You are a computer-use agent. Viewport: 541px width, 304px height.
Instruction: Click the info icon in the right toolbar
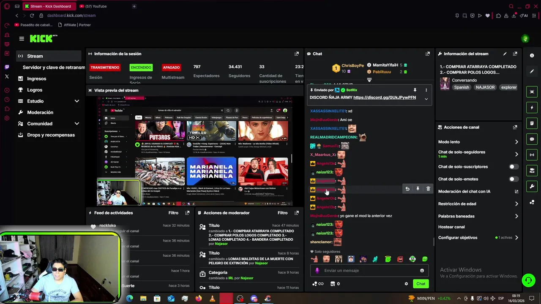point(532,55)
